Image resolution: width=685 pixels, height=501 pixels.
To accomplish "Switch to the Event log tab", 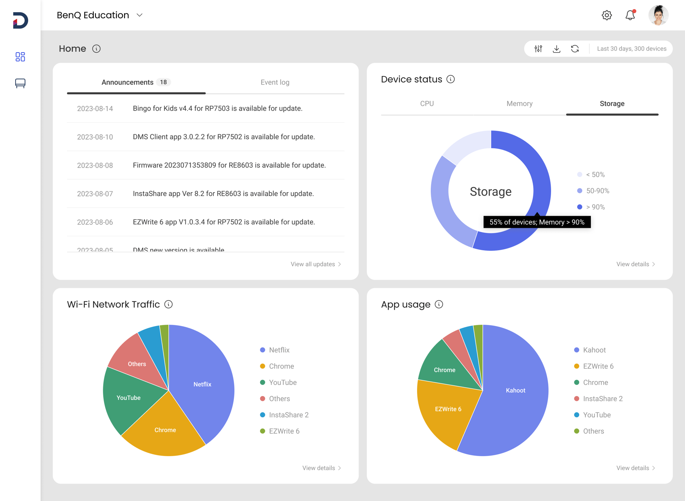I will pyautogui.click(x=275, y=82).
